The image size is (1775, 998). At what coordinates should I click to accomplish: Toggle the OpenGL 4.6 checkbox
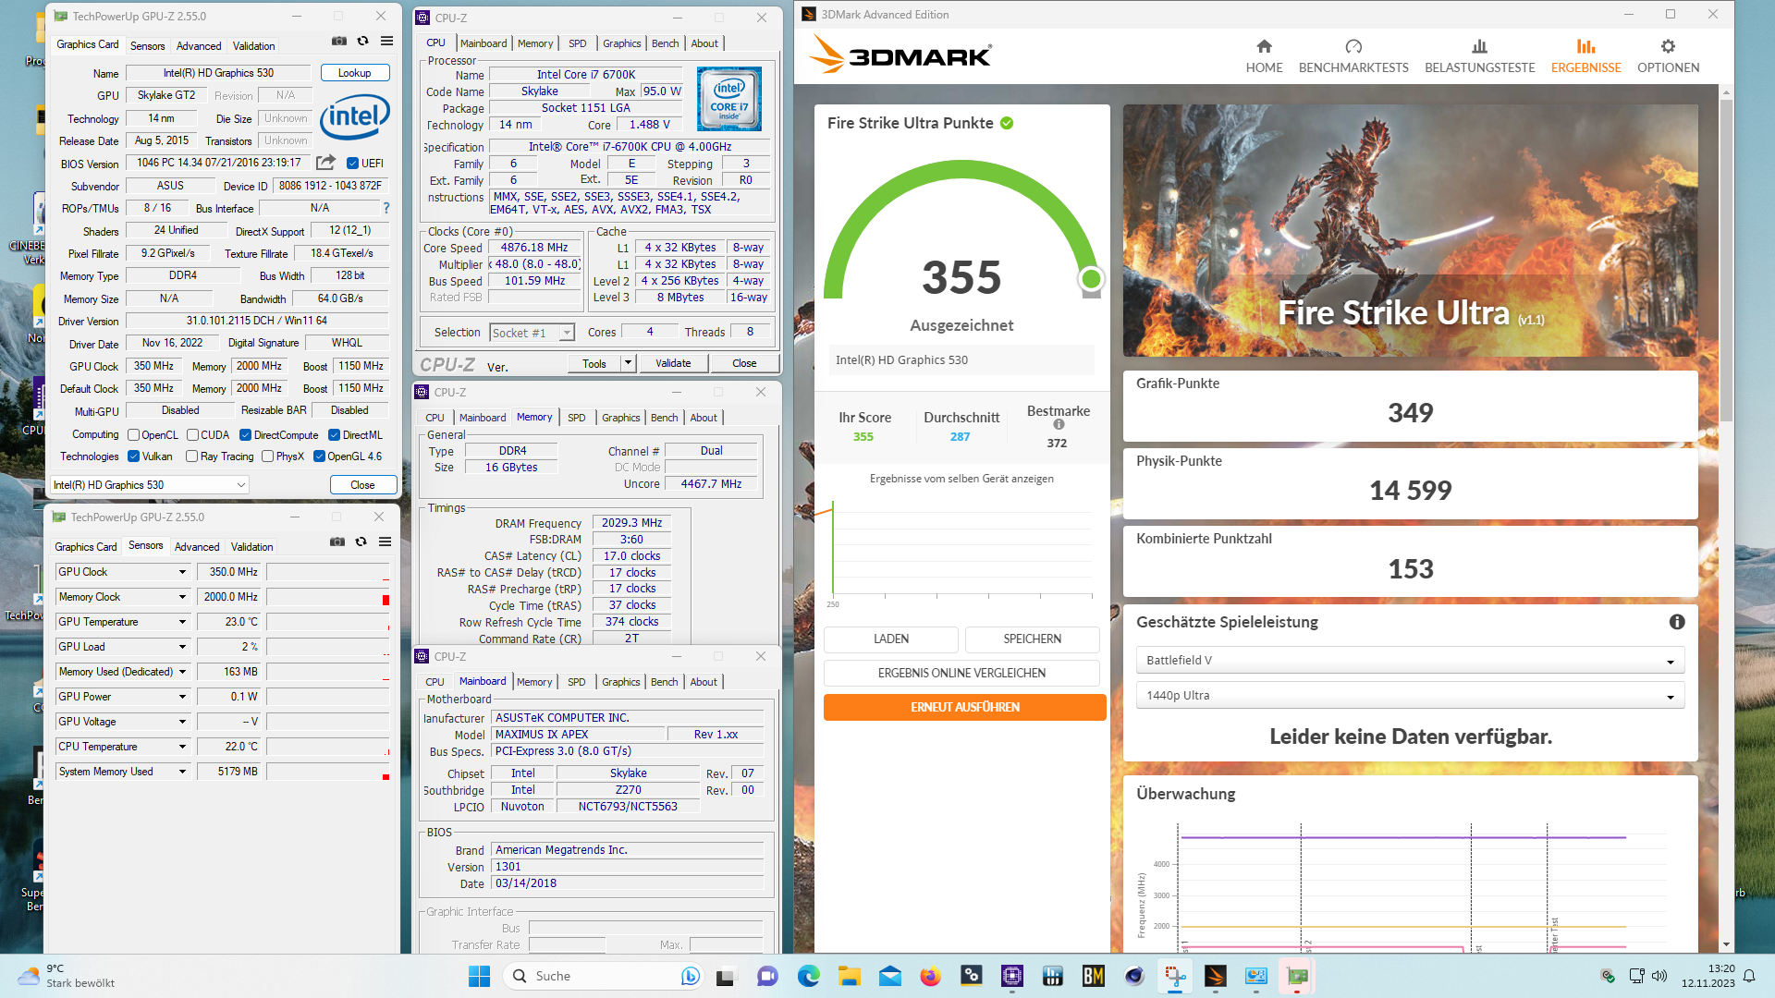click(x=319, y=456)
